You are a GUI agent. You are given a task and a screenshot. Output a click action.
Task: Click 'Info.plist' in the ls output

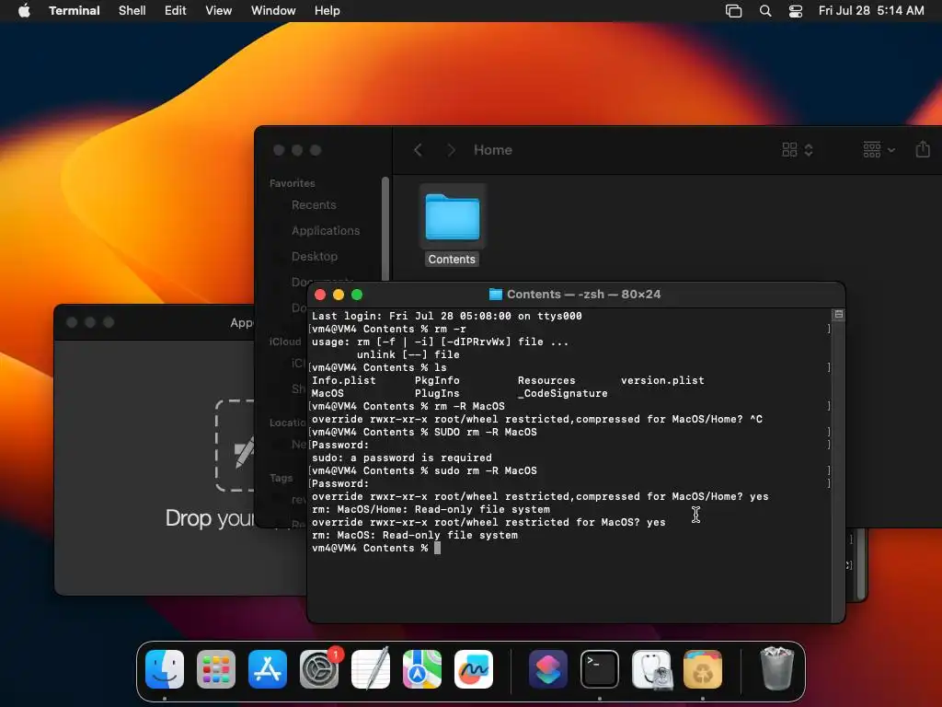tap(344, 380)
